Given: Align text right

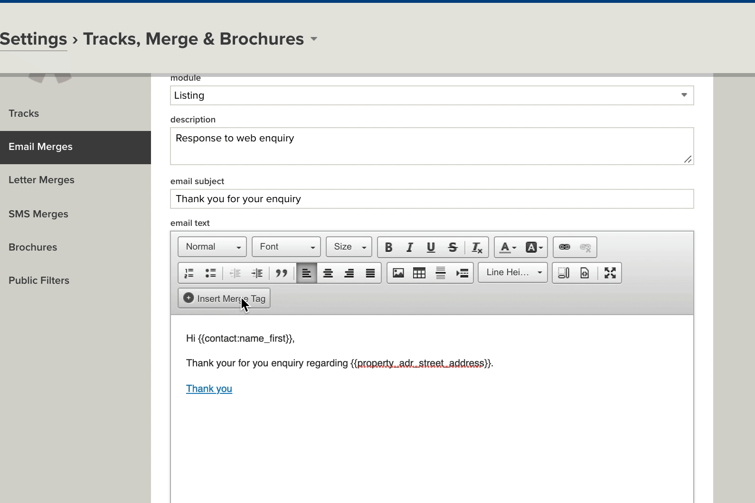Looking at the screenshot, I should coord(349,273).
